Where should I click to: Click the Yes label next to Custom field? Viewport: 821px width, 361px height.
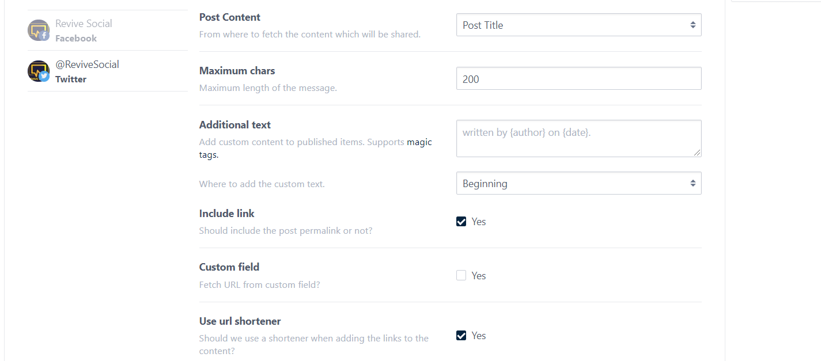pyautogui.click(x=479, y=276)
